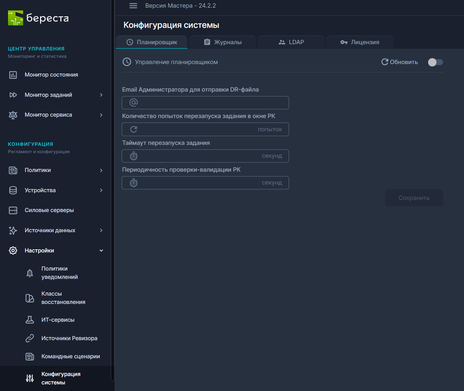
Task: Collapse the Настройки section chevron
Action: 101,251
